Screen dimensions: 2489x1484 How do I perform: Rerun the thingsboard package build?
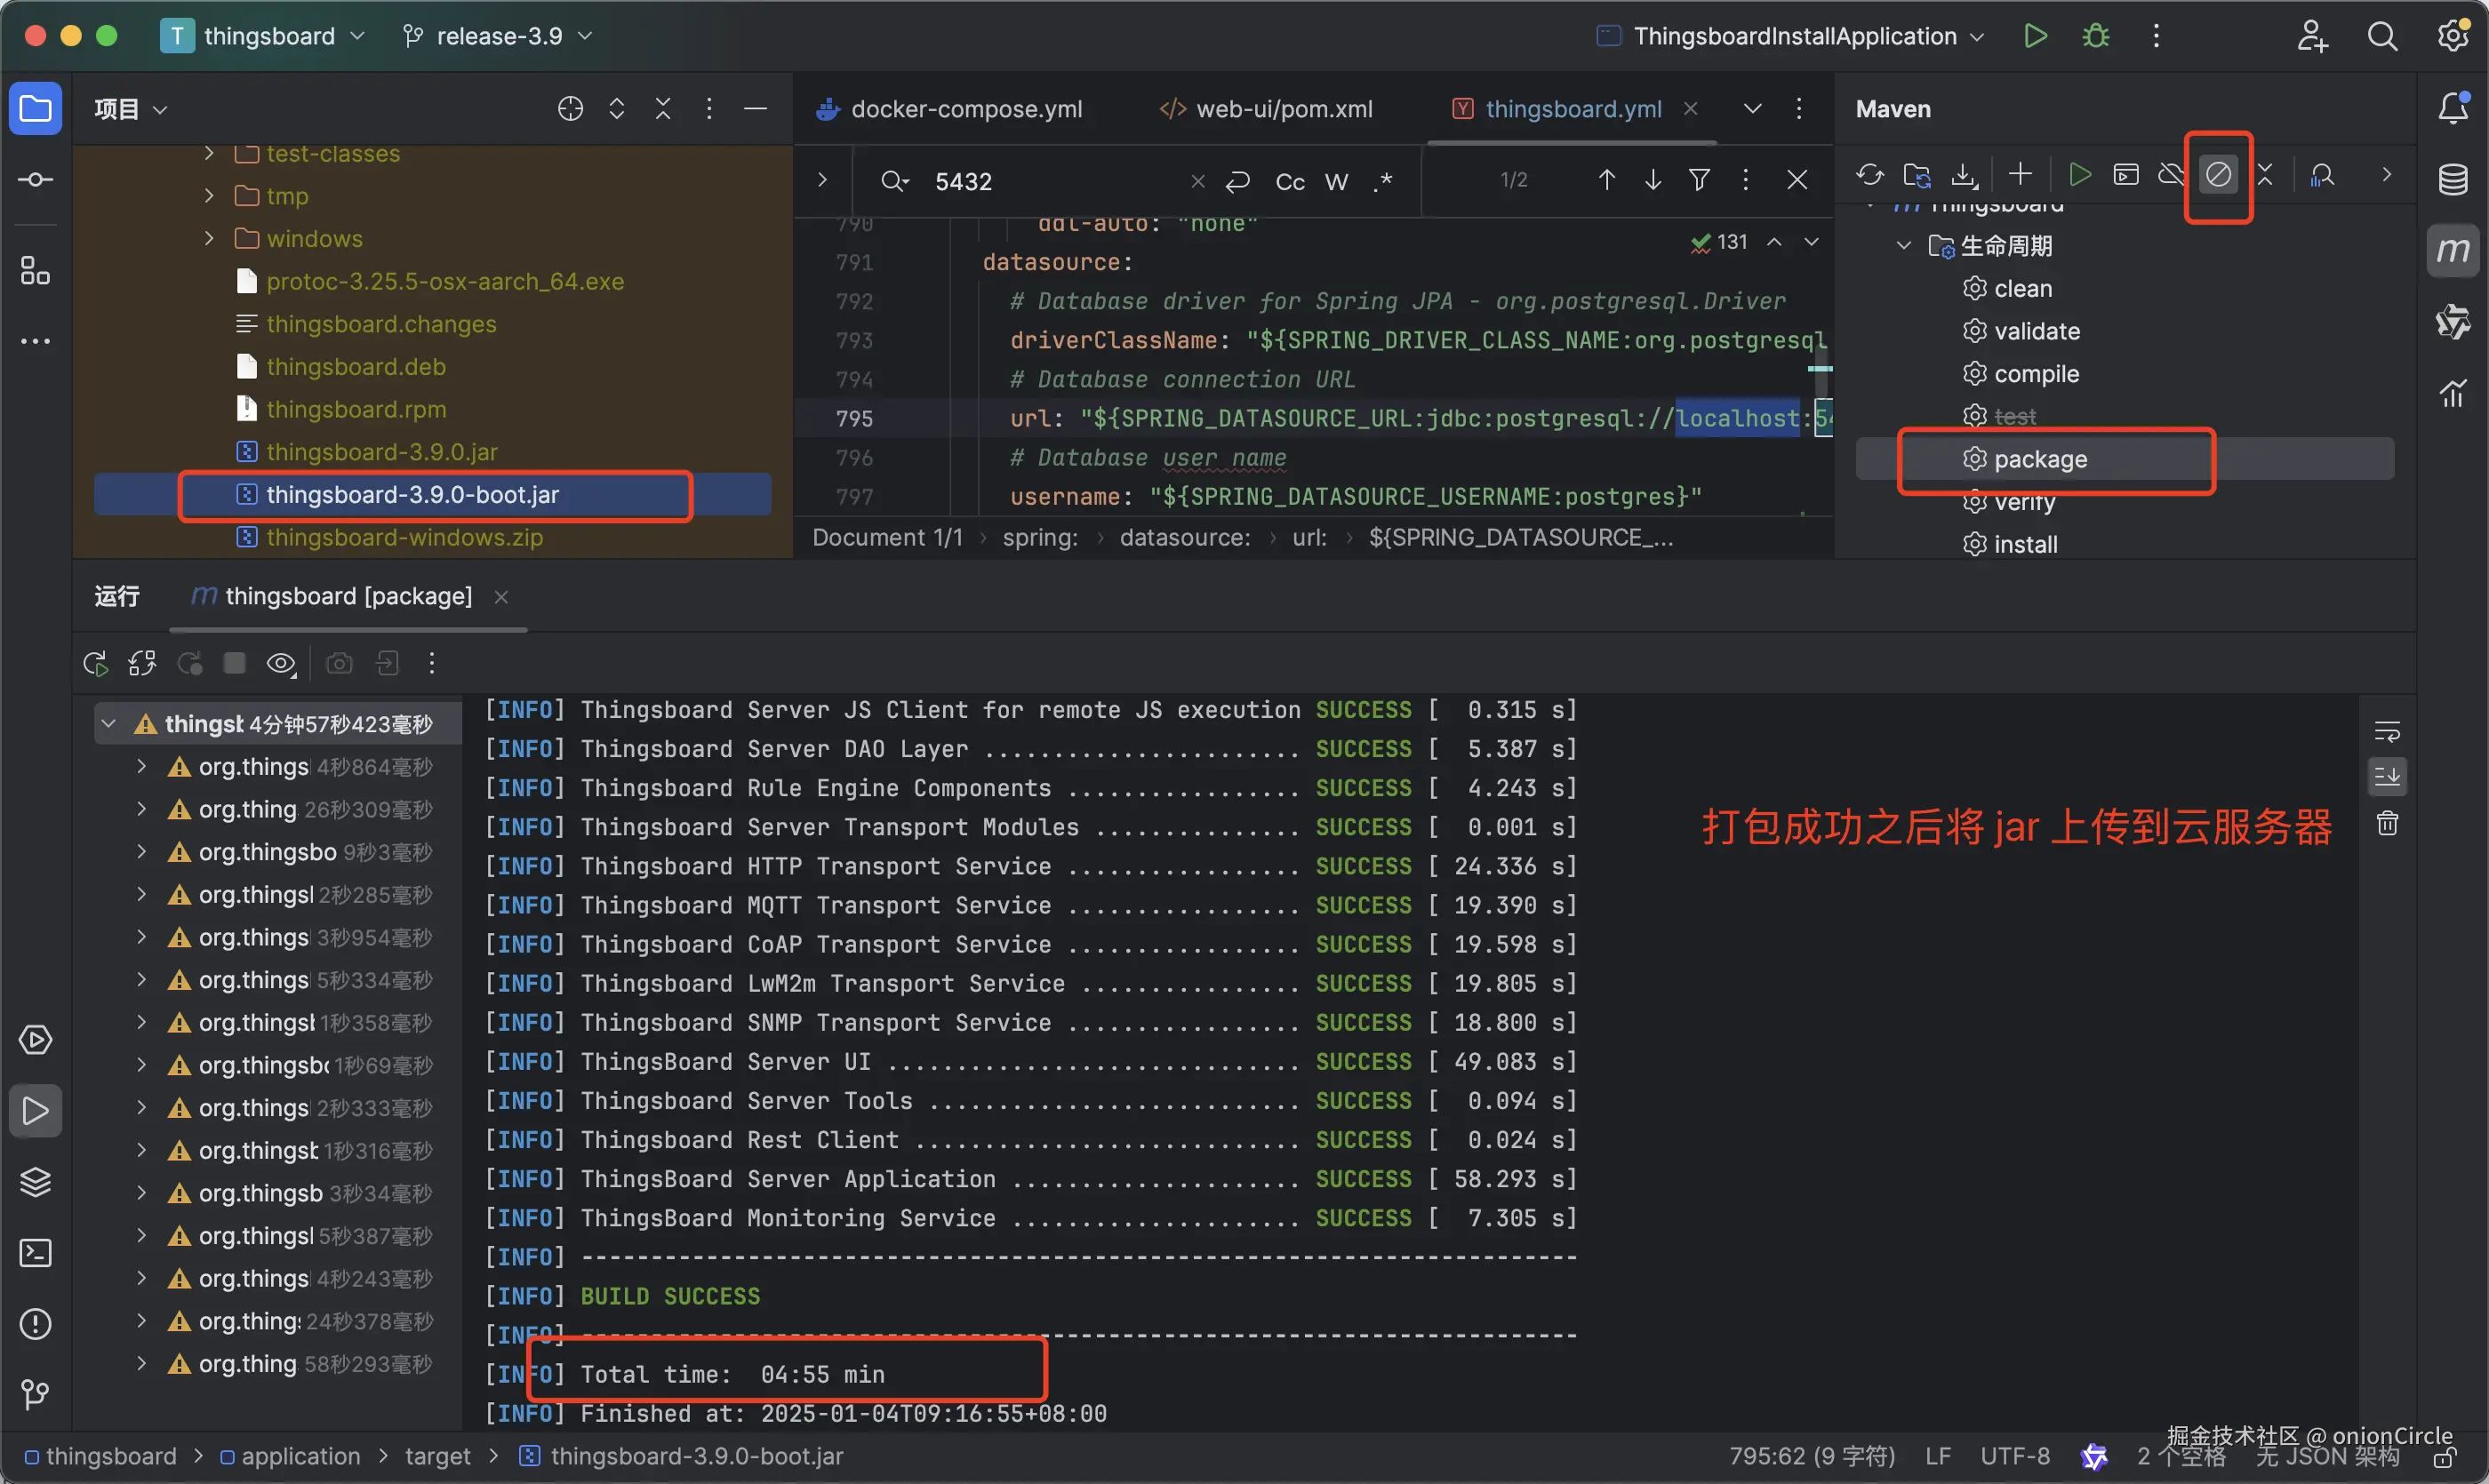(96, 663)
